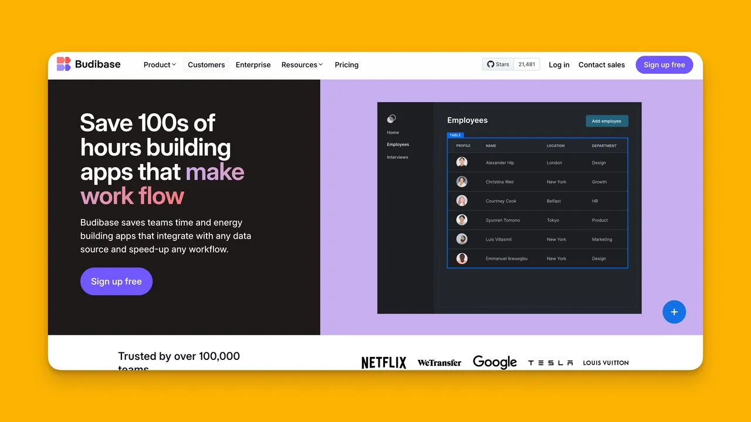
Task: Click the name Emmanuel Ikwuegbu
Action: click(x=506, y=258)
